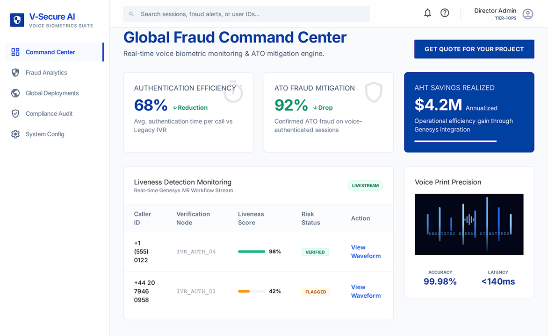Click the <140ms latency value
The height and width of the screenshot is (336, 548).
[x=498, y=281]
